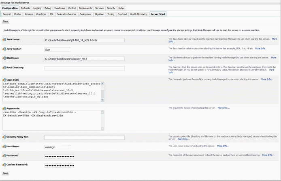Open the Federation Services sub-tab
Image resolution: width=281 pixels, height=181 pixels.
(66, 14)
